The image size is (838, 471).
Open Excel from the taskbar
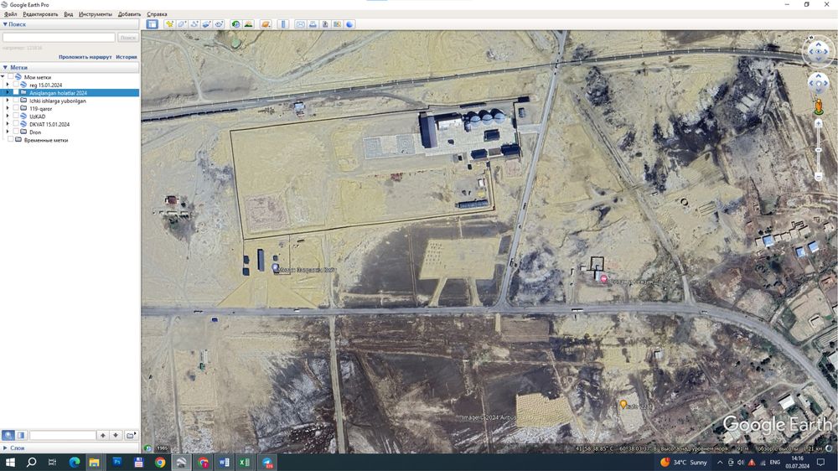coord(245,462)
